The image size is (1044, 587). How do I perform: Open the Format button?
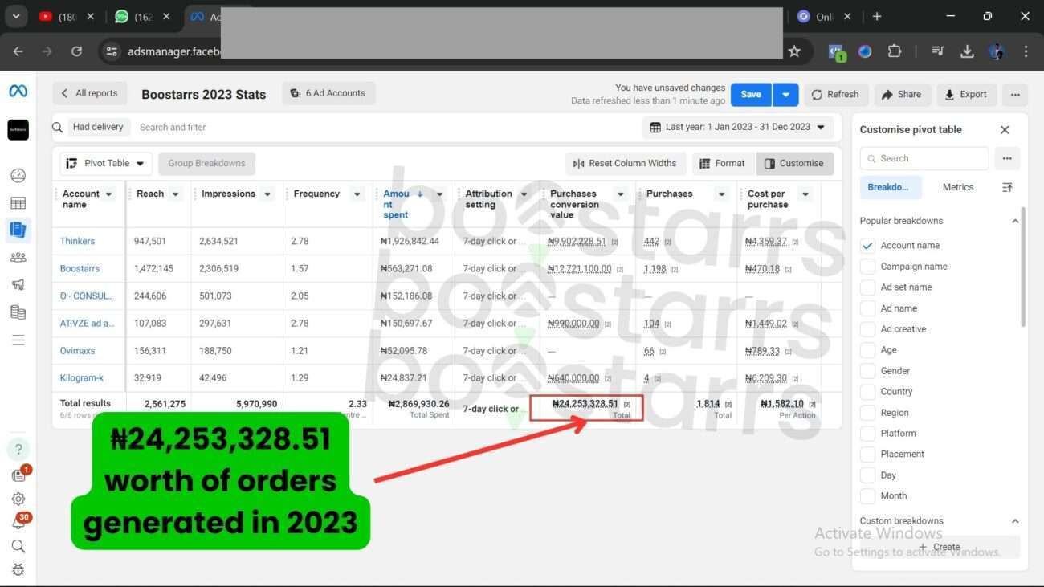(722, 163)
